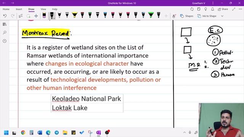Select the Eraser tool
The height and width of the screenshot is (137, 244).
pyautogui.click(x=44, y=16)
